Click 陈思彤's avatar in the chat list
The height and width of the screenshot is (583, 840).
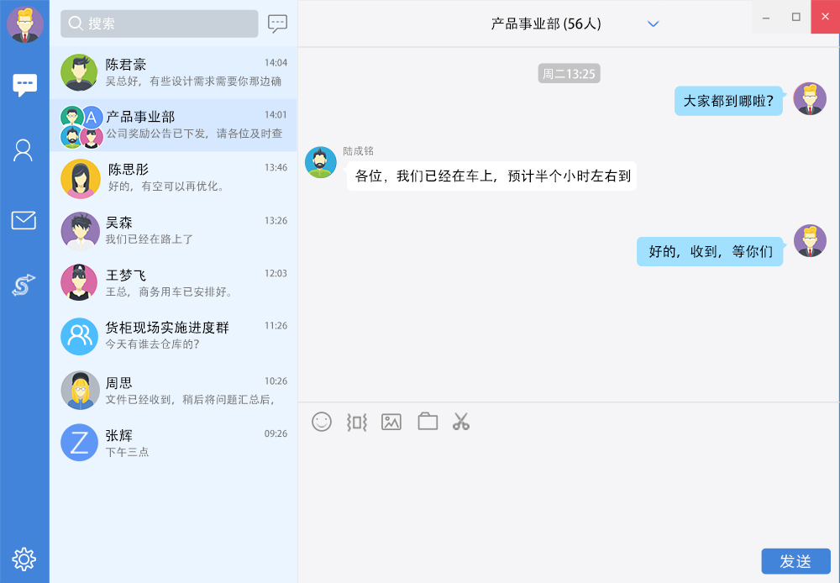pyautogui.click(x=81, y=178)
